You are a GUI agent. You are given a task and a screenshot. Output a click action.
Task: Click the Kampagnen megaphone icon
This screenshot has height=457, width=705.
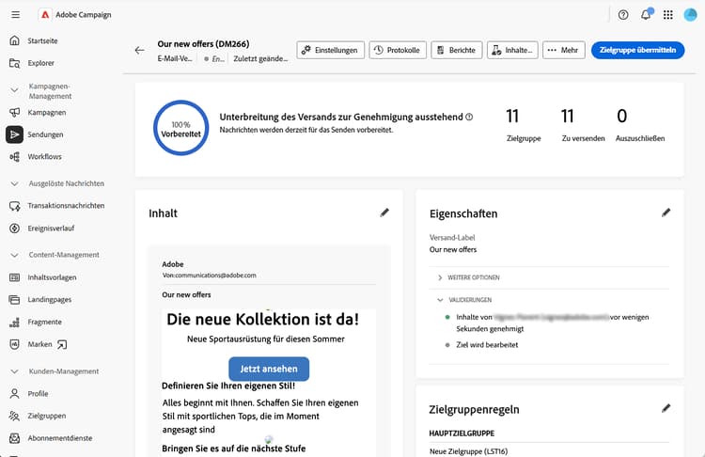point(15,112)
